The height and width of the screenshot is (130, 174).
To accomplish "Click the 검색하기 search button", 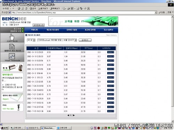I will [x=85, y=40].
